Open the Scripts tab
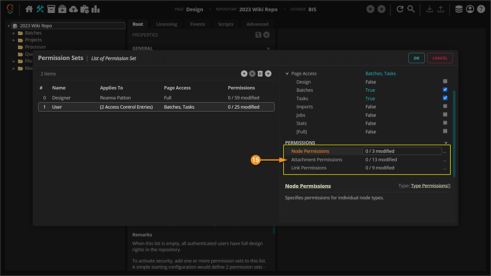This screenshot has width=491, height=276. click(226, 24)
